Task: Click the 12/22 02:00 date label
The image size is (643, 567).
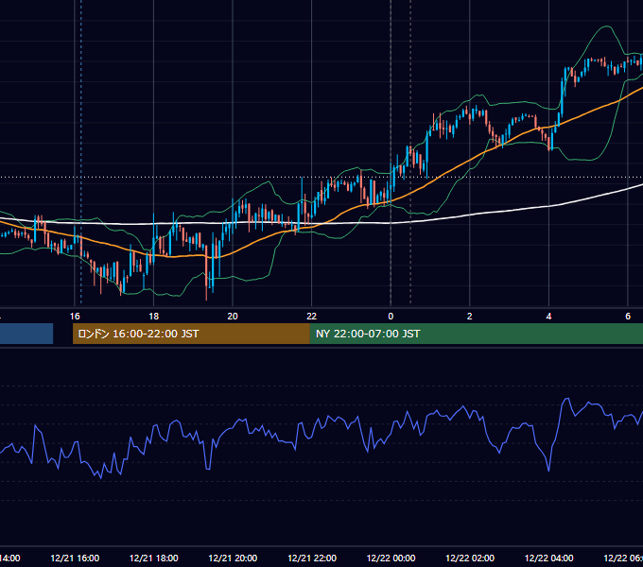Action: 470,558
